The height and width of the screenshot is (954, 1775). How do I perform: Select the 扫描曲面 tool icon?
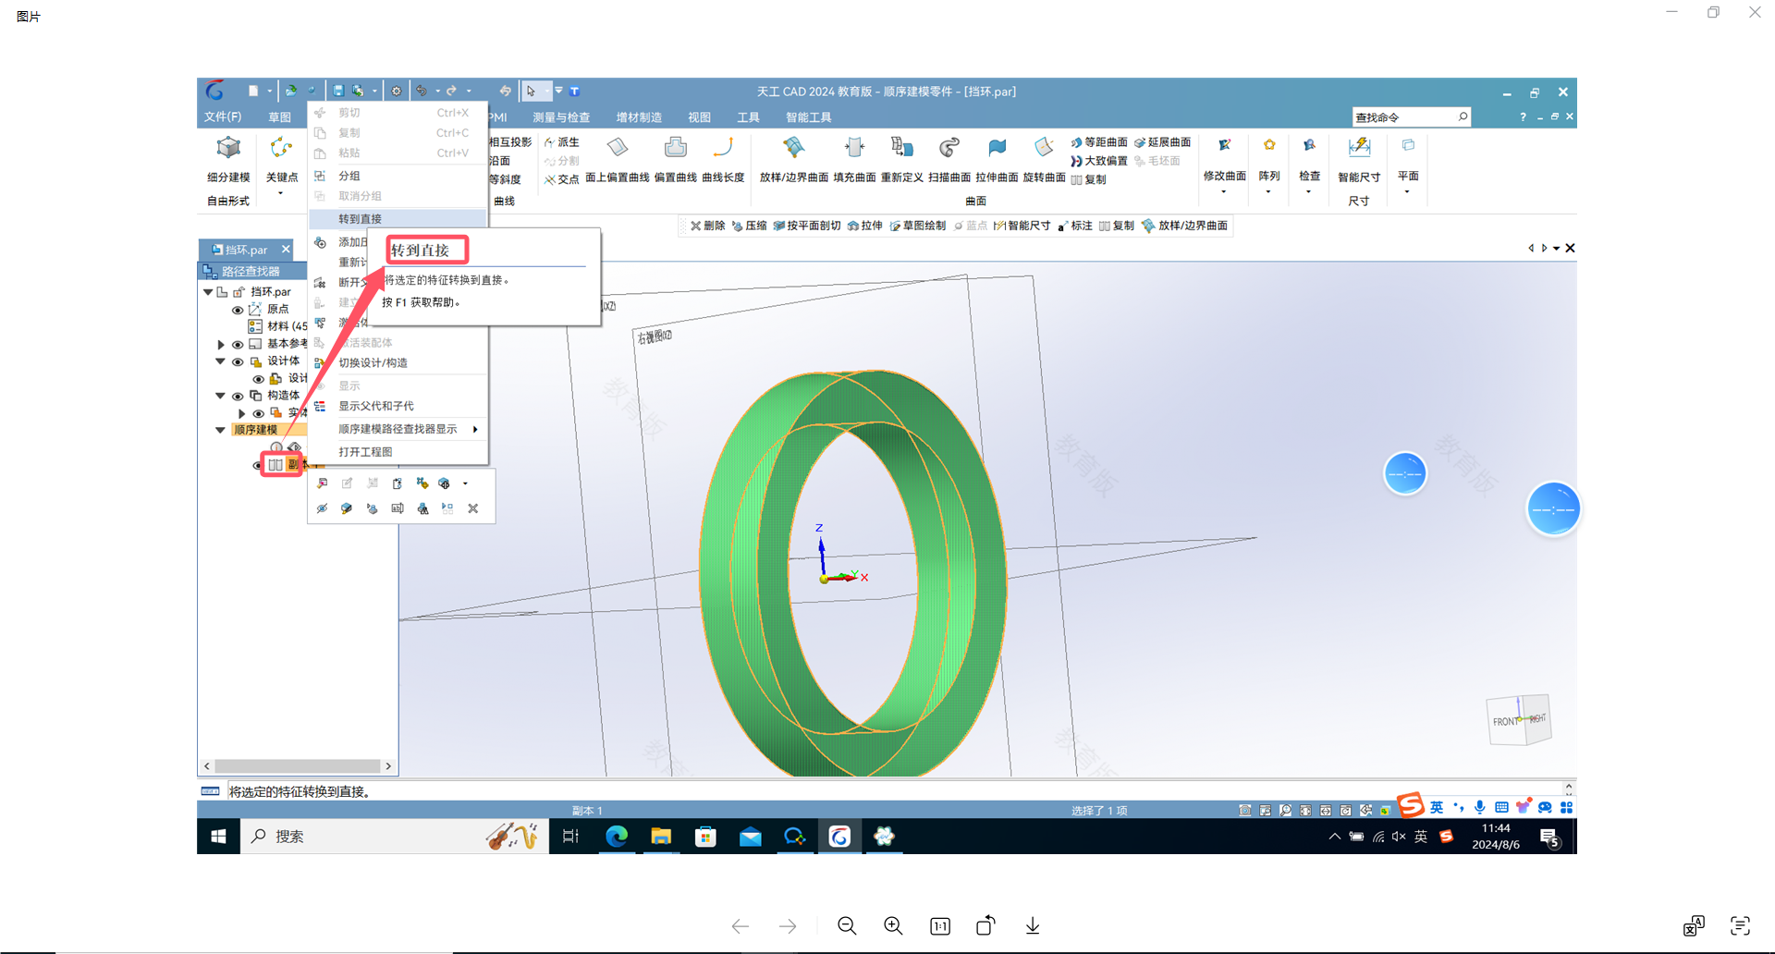click(949, 148)
